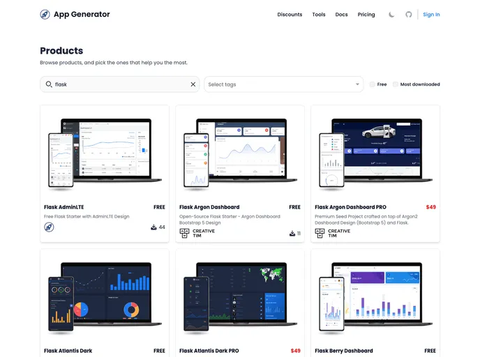
Task: Click rocket vendor icon under Flask AdminLTE
Action: pyautogui.click(x=49, y=227)
